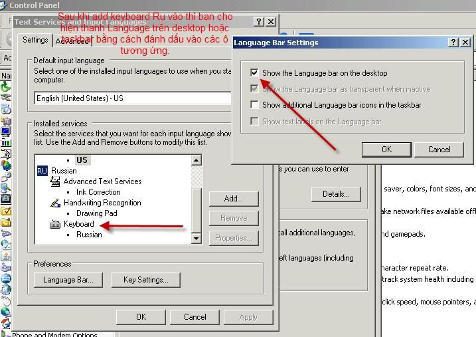Click the RU language badge icon
Viewport: 476px width, 337px height.
[x=42, y=171]
